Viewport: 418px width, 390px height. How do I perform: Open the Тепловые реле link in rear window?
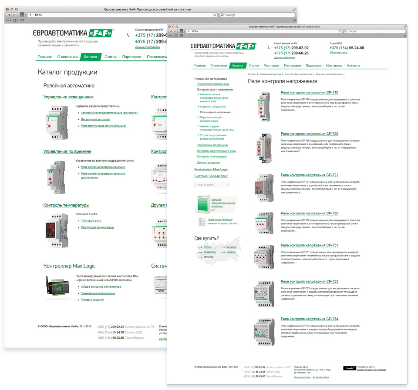click(x=91, y=221)
